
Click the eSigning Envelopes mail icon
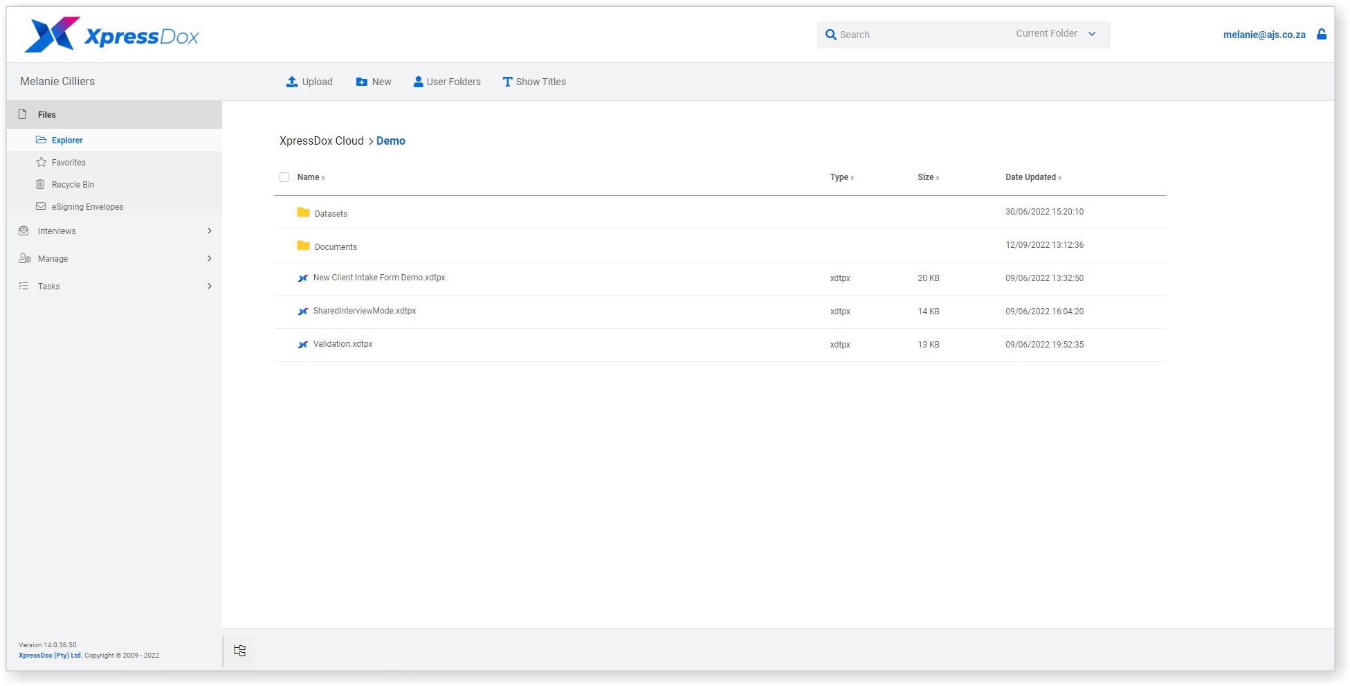pyautogui.click(x=41, y=206)
